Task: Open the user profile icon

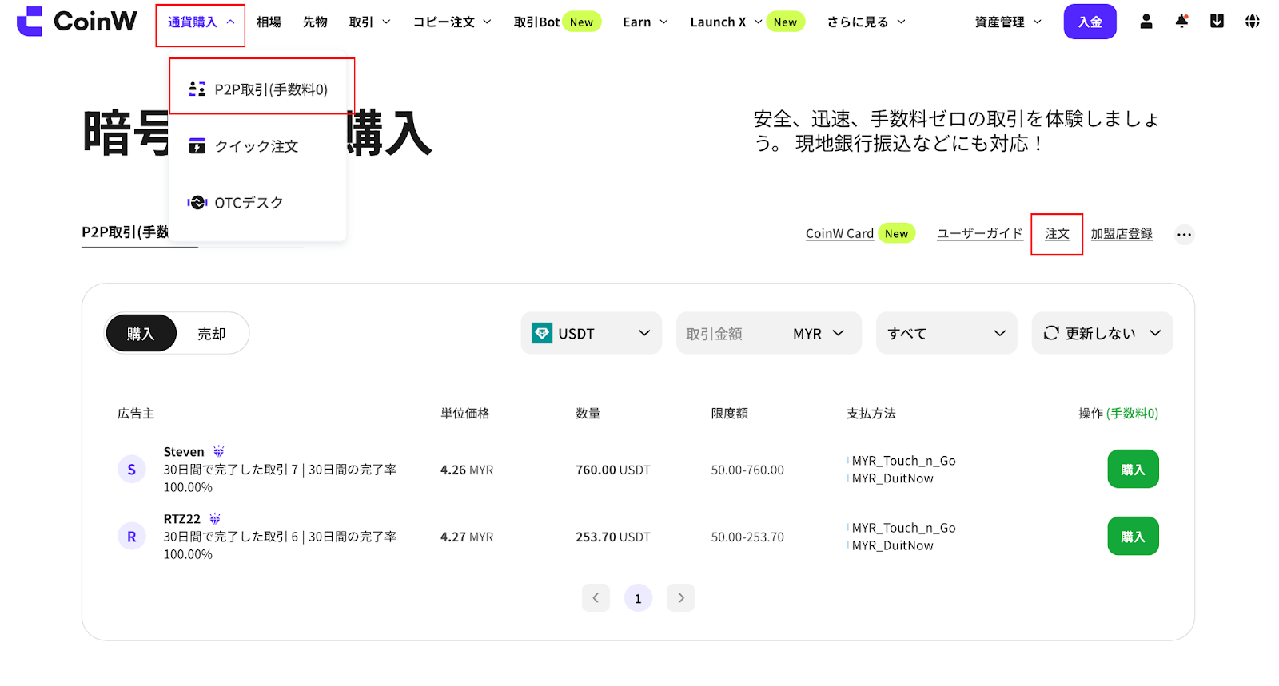Action: (x=1146, y=22)
